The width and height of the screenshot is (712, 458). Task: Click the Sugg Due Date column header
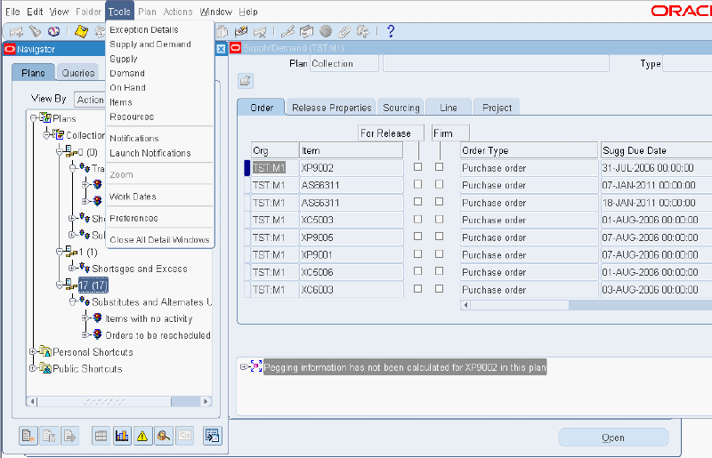click(656, 150)
